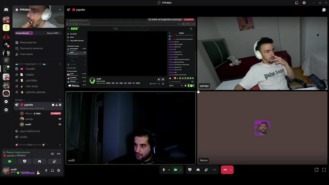This screenshot has width=329, height=185.
Task: Open the bilgike text channel
Action: [38, 75]
